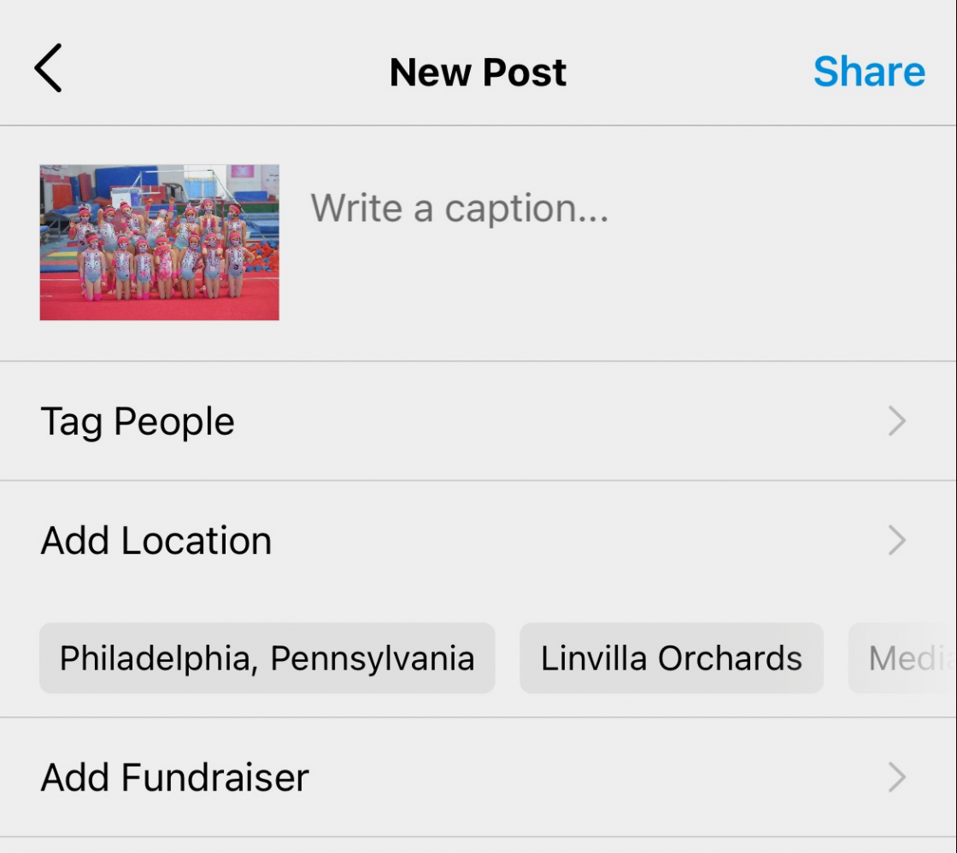Go back using the left arrow icon
The height and width of the screenshot is (853, 957).
coord(48,67)
